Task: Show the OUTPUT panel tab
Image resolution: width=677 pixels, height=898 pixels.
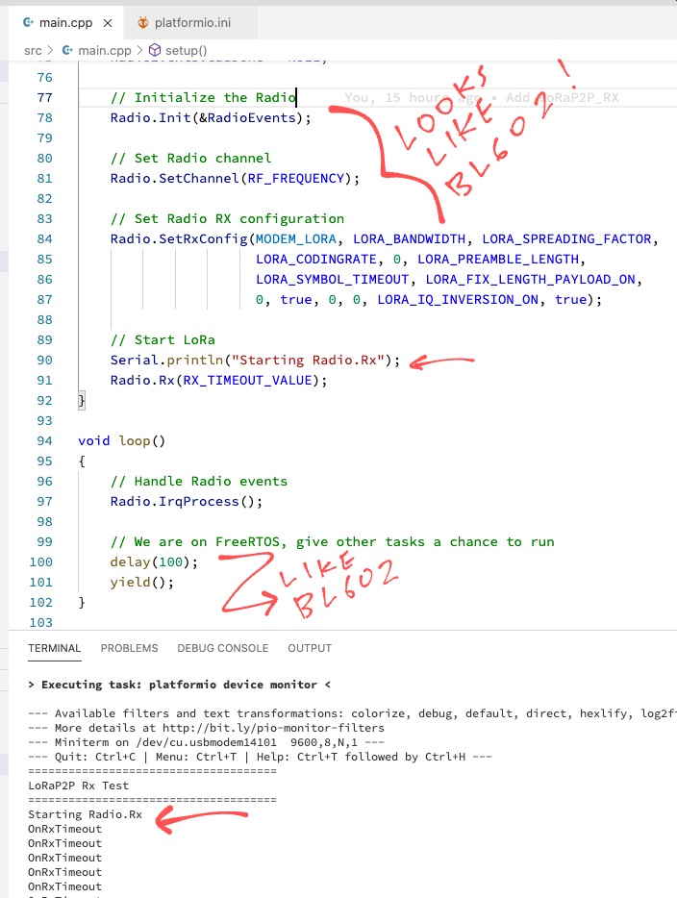Action: click(310, 648)
